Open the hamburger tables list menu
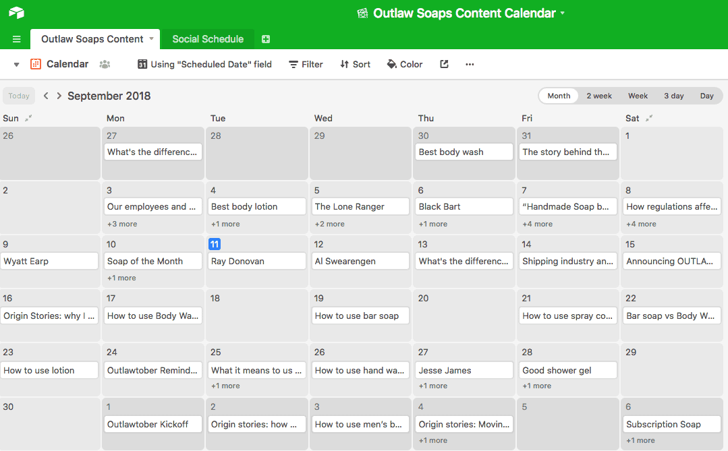The height and width of the screenshot is (451, 728). click(x=17, y=39)
